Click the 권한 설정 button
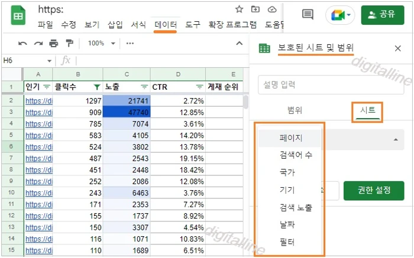This screenshot has width=414, height=258. pos(374,191)
